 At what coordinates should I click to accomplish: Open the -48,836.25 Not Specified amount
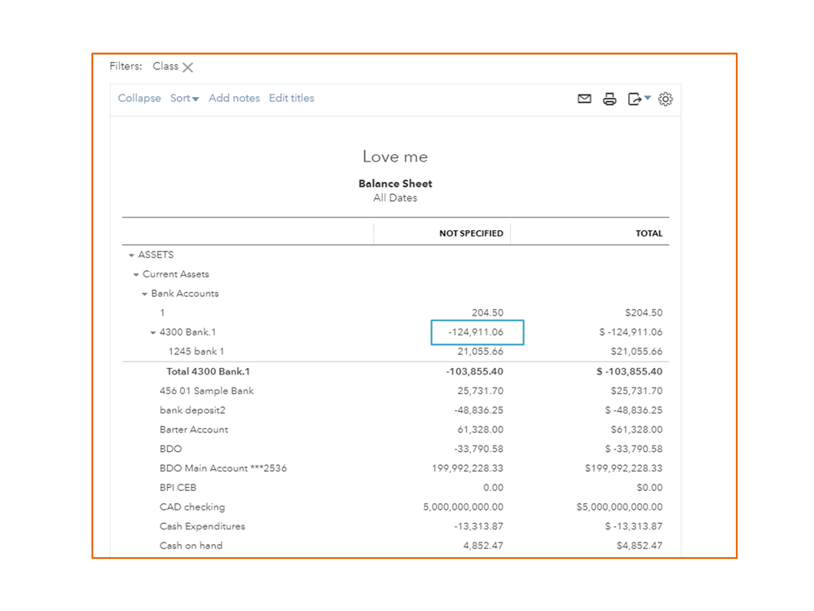(478, 410)
